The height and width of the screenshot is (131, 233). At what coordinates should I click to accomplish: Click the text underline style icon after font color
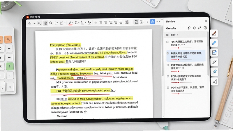click(76, 23)
